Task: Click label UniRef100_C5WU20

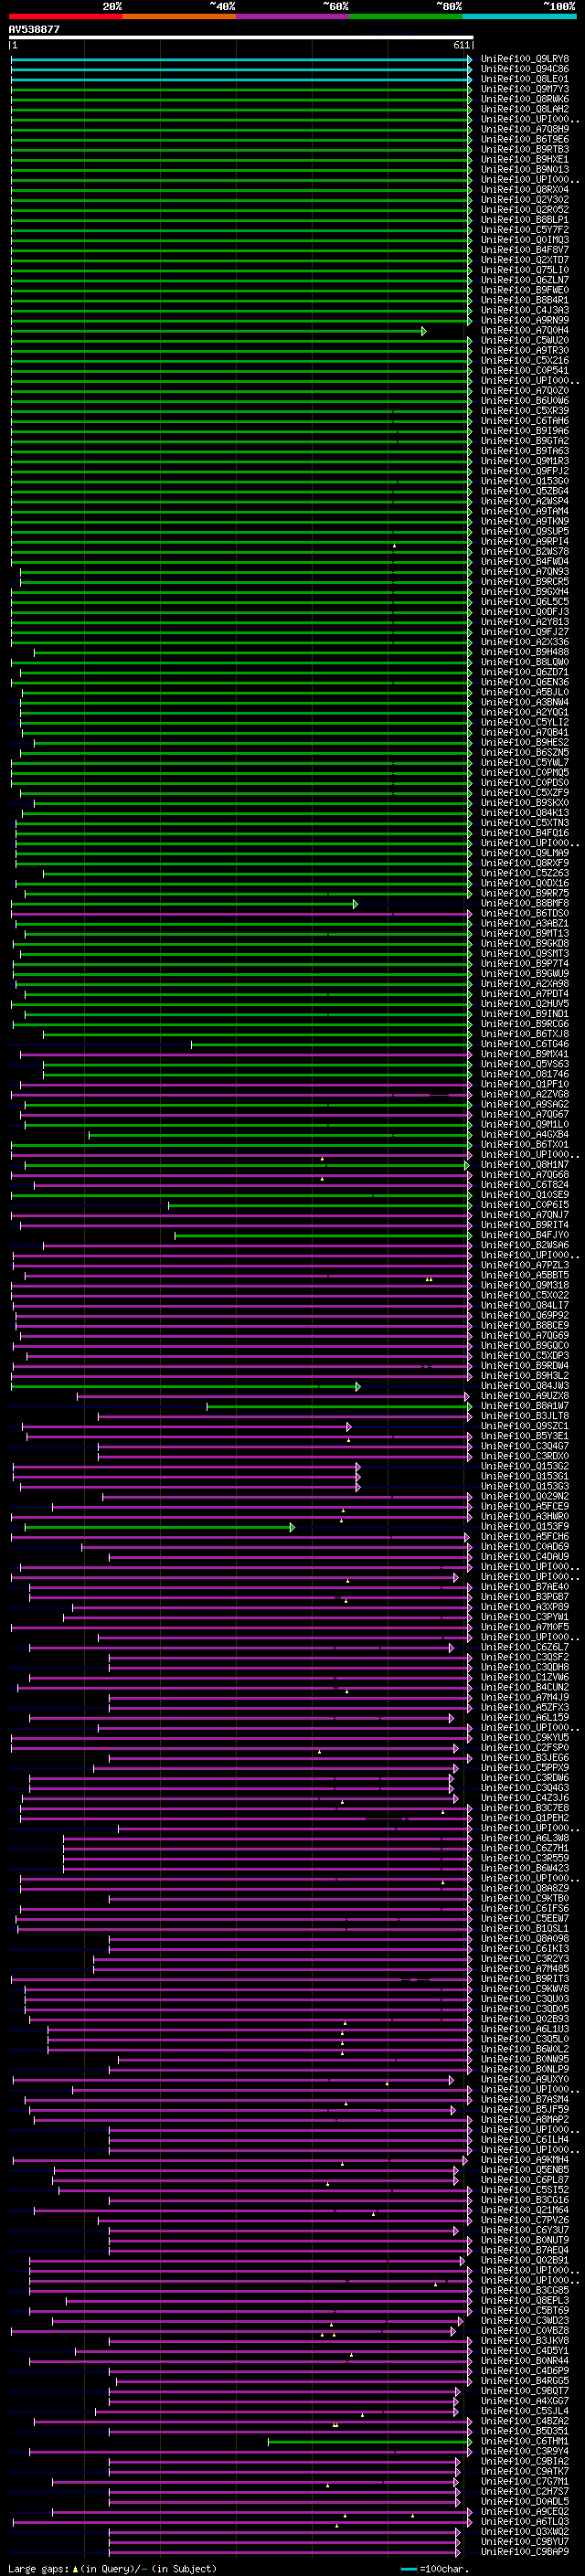Action: coord(524,340)
